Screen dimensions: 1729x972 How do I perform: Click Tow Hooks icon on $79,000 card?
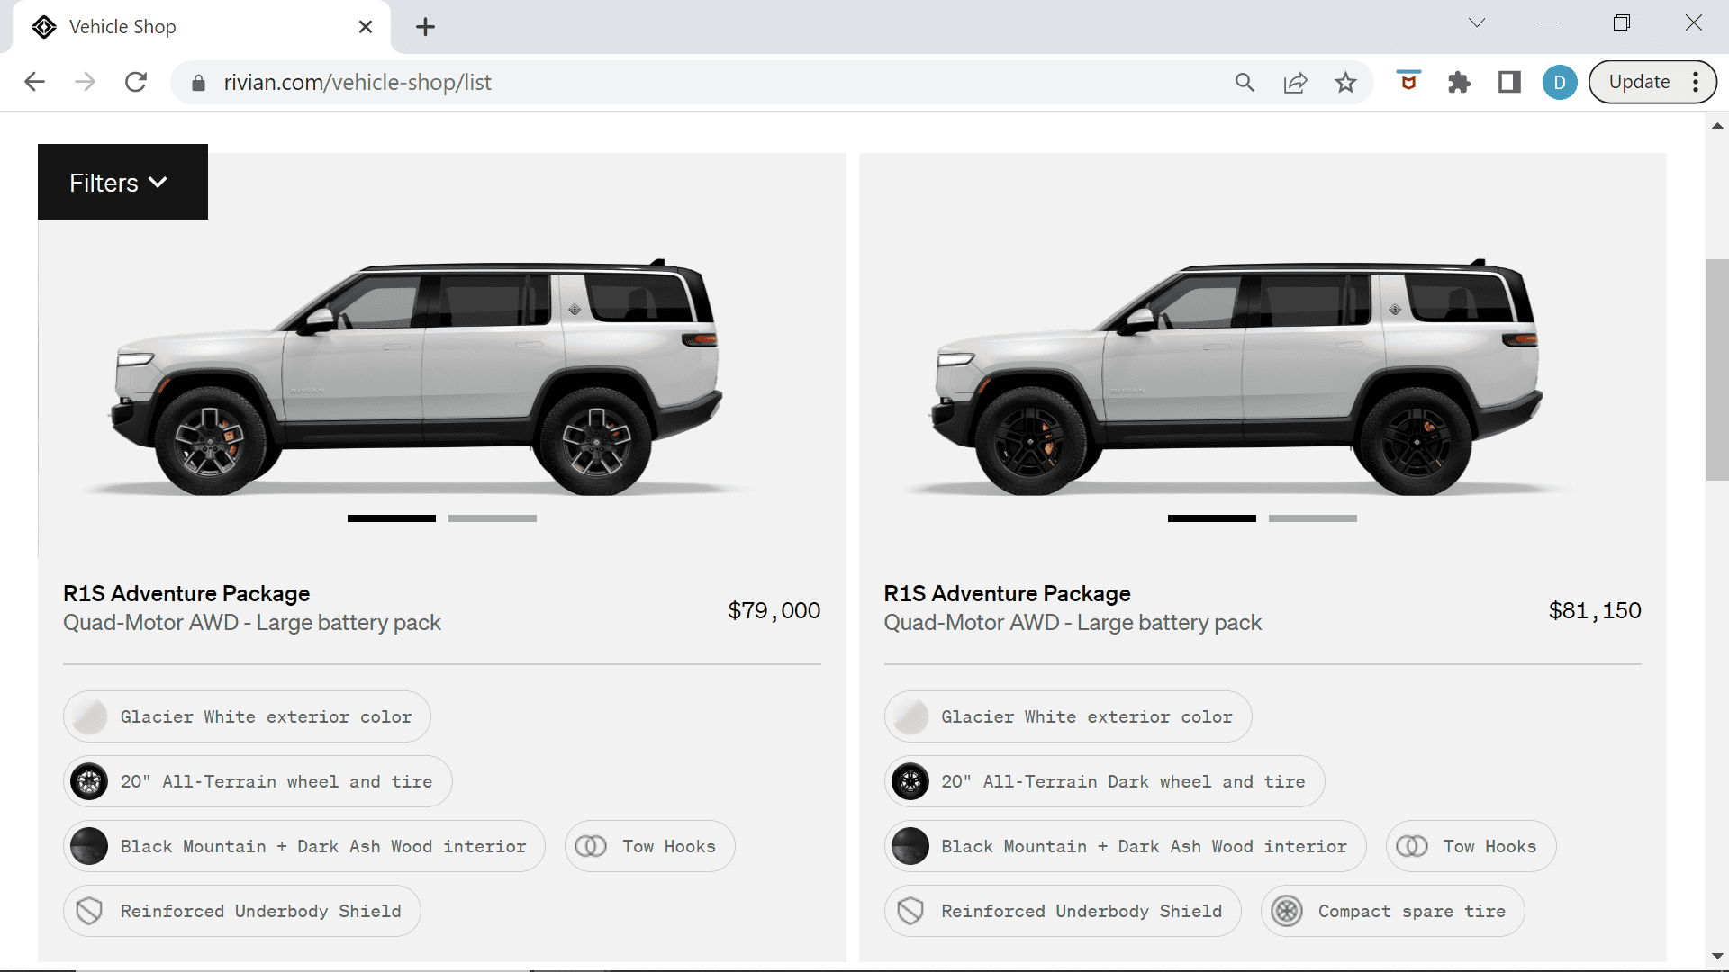pyautogui.click(x=591, y=846)
